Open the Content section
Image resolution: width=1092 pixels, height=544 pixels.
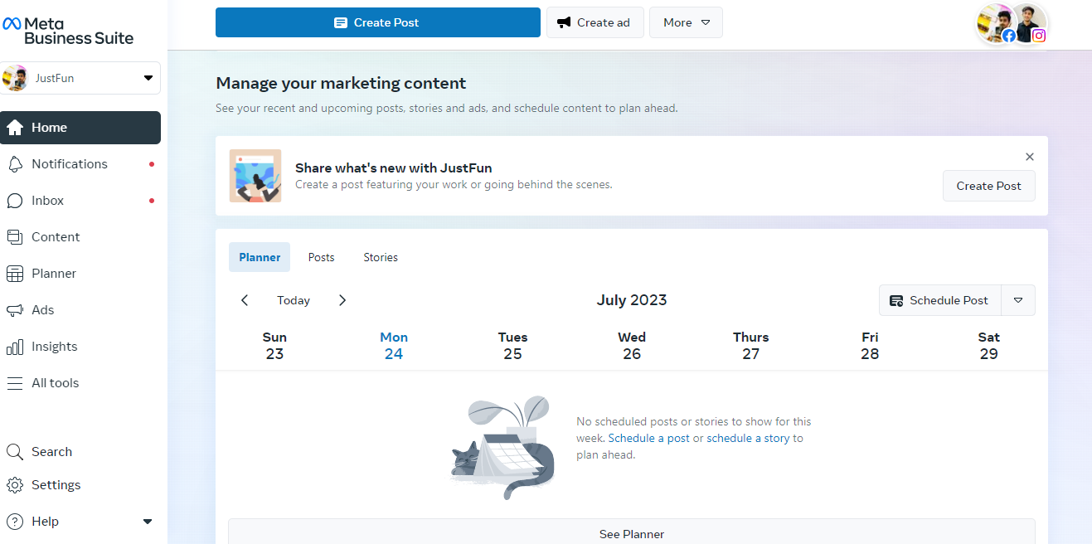[56, 236]
